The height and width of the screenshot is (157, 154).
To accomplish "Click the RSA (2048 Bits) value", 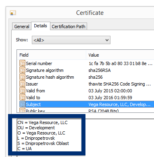I will [104, 111].
